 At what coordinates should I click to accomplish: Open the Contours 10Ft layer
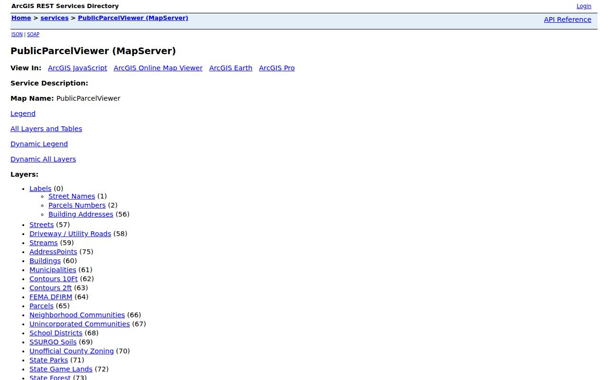click(54, 279)
